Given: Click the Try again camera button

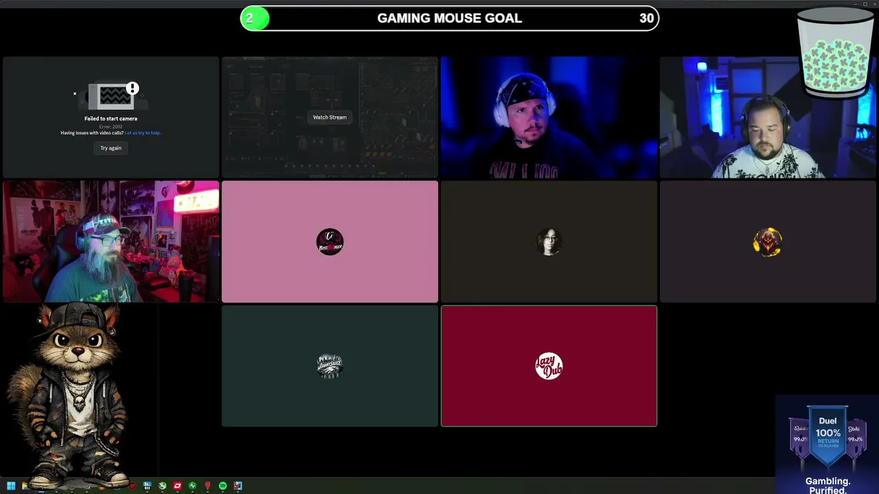Looking at the screenshot, I should [111, 148].
